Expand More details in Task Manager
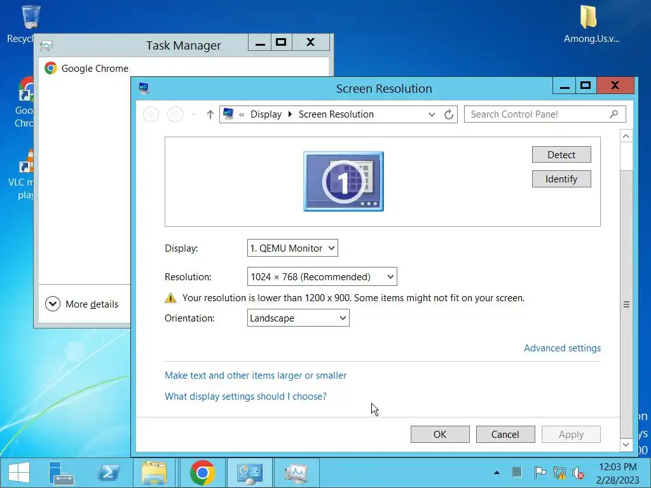This screenshot has height=488, width=651. [x=82, y=304]
